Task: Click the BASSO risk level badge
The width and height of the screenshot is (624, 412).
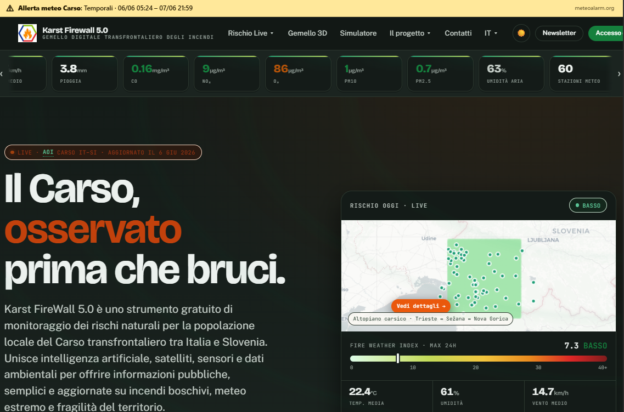Action: pyautogui.click(x=588, y=205)
